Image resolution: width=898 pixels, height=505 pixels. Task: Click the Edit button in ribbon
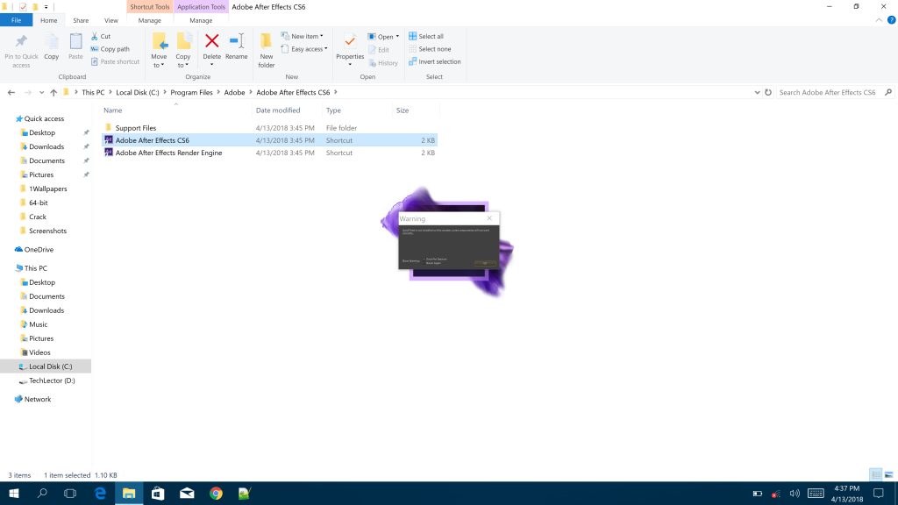pos(379,50)
